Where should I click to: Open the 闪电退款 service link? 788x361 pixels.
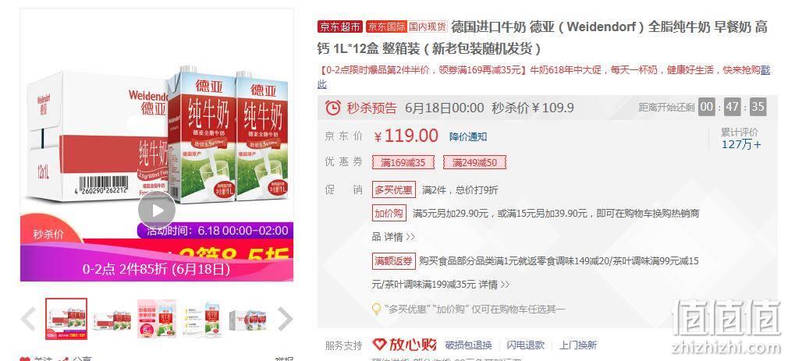pos(526,345)
